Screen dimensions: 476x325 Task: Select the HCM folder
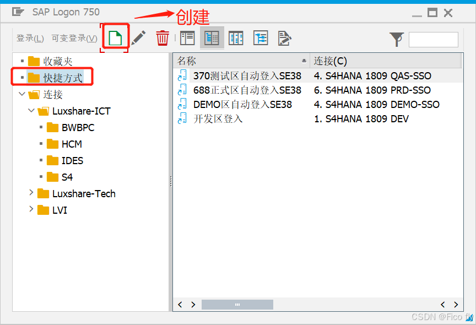[x=64, y=144]
